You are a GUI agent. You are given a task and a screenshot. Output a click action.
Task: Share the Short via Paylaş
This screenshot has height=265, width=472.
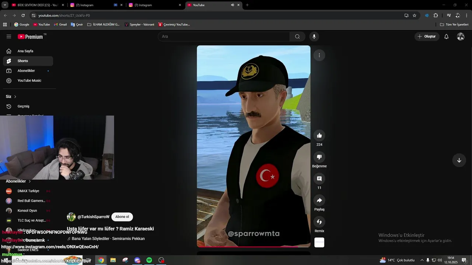pos(319,200)
